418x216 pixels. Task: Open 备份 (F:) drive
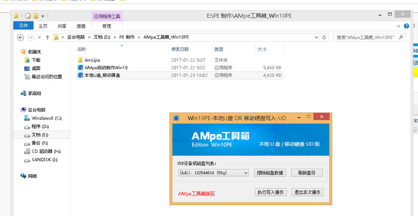[40, 143]
